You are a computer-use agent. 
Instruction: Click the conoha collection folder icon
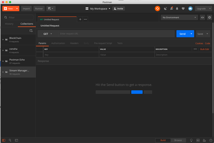point(6,50)
